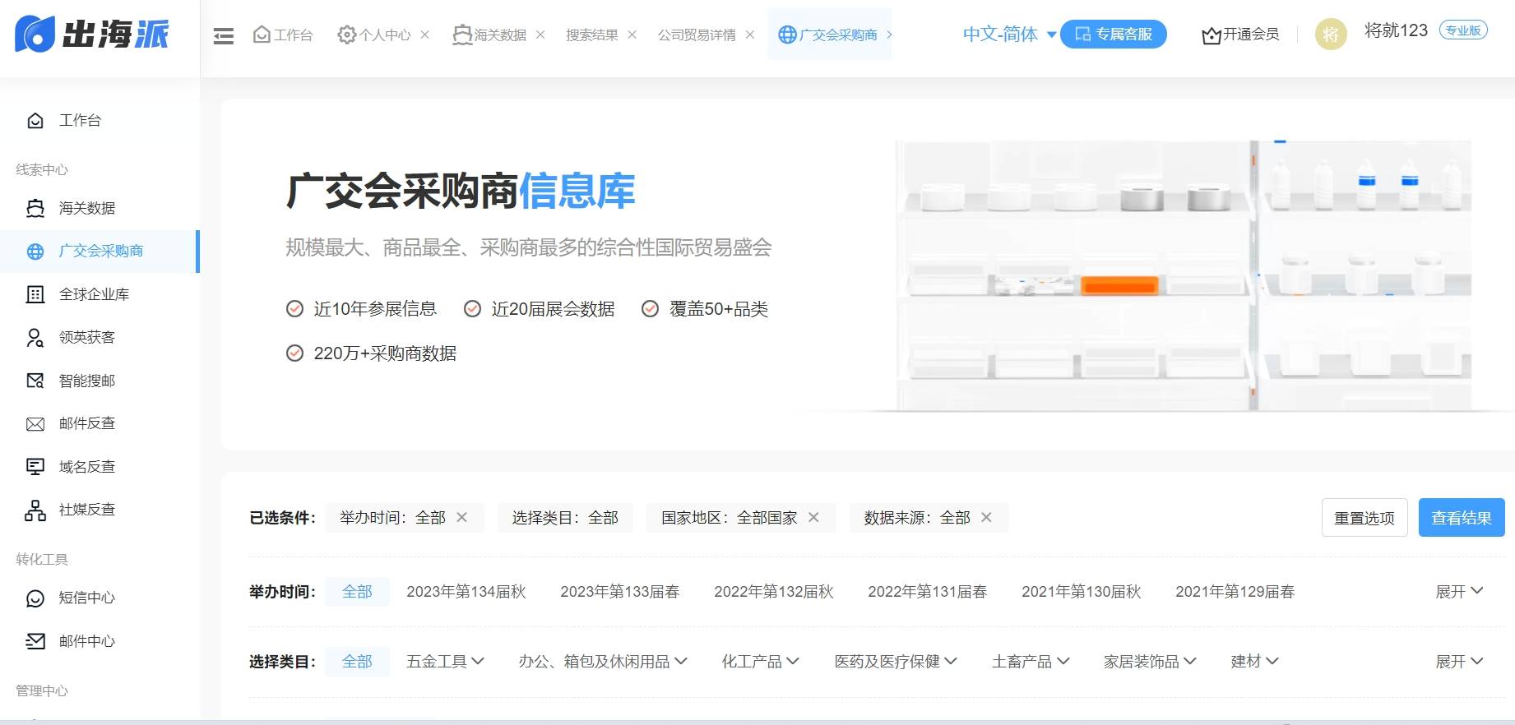The width and height of the screenshot is (1515, 725).
Task: Click the 重置选项 button
Action: point(1364,518)
